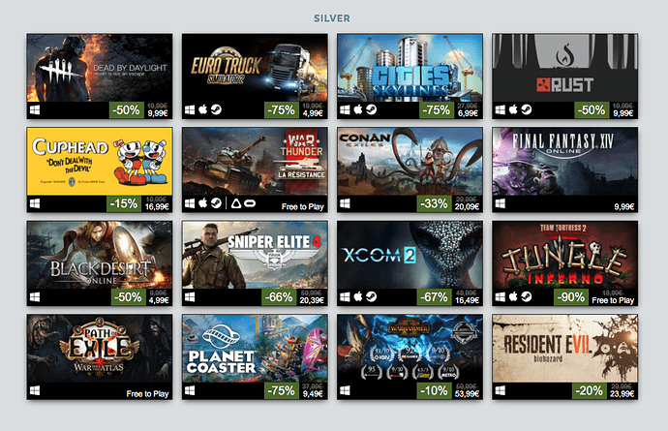This screenshot has height=431, width=668.
Task: Click the -50% discount on Dead by Daylight
Action: 127,110
